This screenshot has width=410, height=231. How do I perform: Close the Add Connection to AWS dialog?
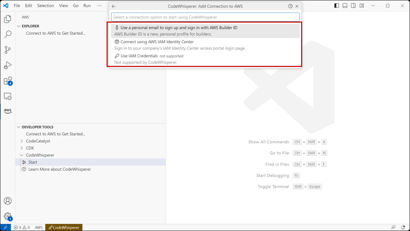tap(297, 6)
